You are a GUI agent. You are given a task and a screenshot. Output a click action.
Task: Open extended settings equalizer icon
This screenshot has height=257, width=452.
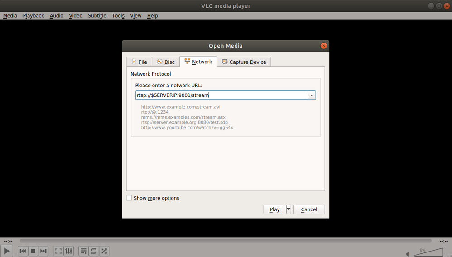click(x=68, y=251)
